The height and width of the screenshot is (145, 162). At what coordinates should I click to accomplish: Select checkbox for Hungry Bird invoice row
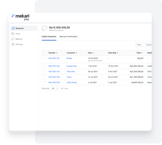(x=45, y=66)
